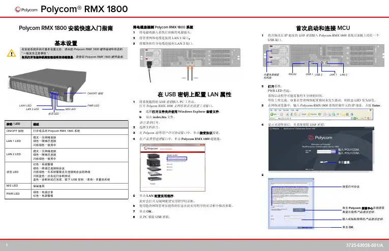Click the PWR LED callout label
Image resolution: width=389 pixels, height=251 pixels.
click(x=94, y=105)
